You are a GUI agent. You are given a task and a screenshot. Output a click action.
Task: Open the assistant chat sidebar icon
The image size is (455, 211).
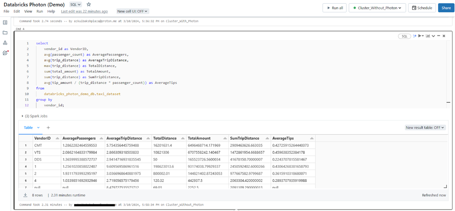click(5, 53)
